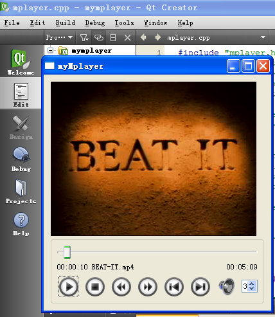Open the Welcome mode in Qt Creator
Screen dimensions: 275x317
coord(21,62)
